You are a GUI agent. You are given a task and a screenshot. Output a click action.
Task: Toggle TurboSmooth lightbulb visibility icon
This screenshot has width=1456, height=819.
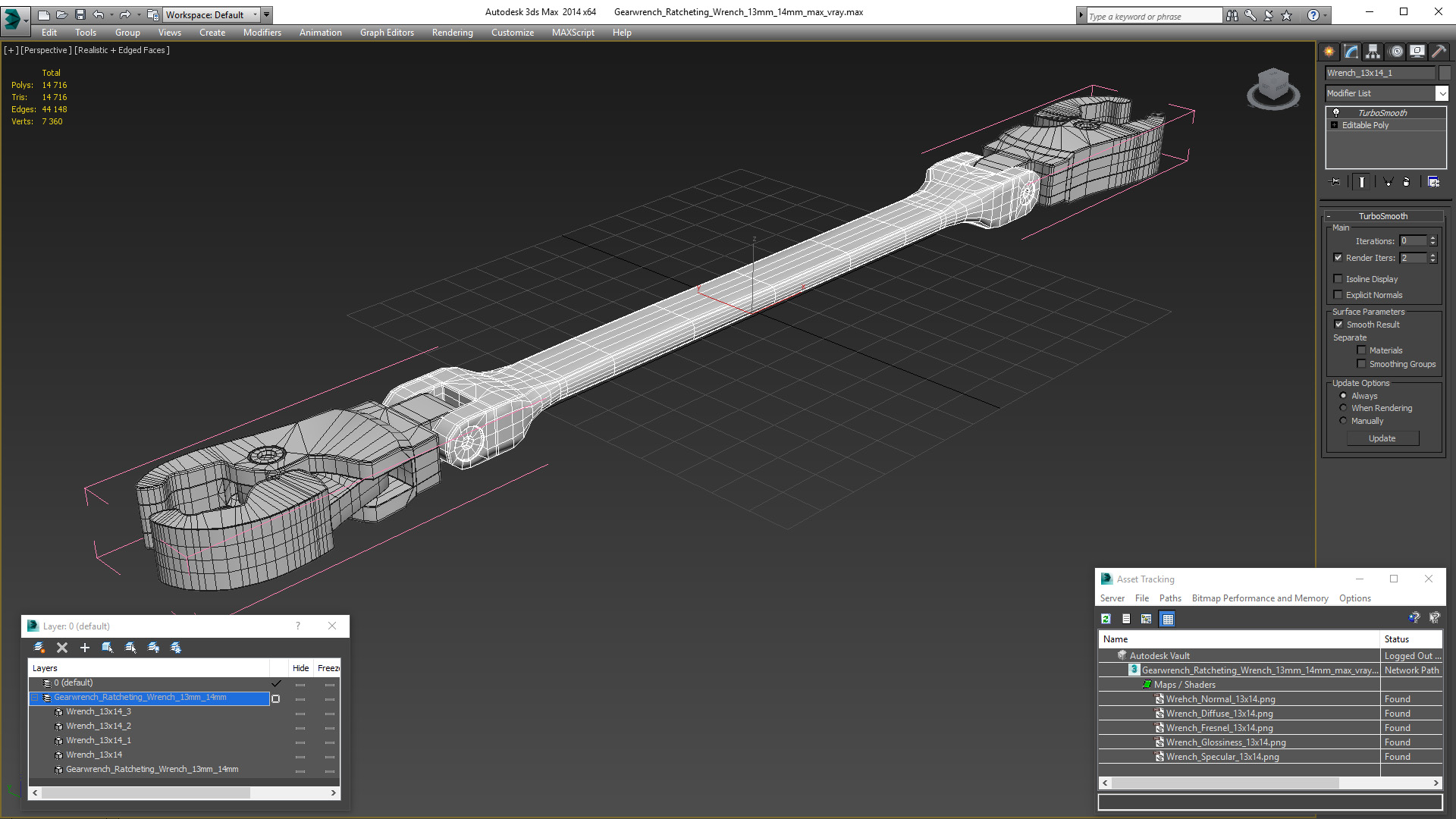point(1336,112)
